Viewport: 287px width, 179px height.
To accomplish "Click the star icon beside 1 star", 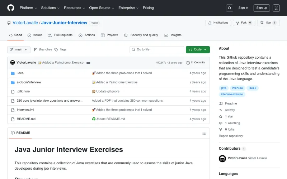I will coord(221,117).
